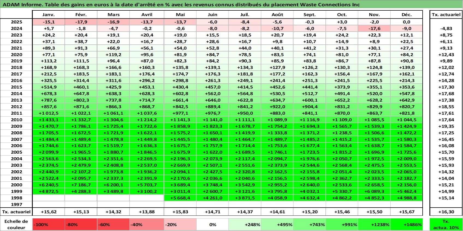
Task: Select the 2010 row label
Action: pos(16,120)
